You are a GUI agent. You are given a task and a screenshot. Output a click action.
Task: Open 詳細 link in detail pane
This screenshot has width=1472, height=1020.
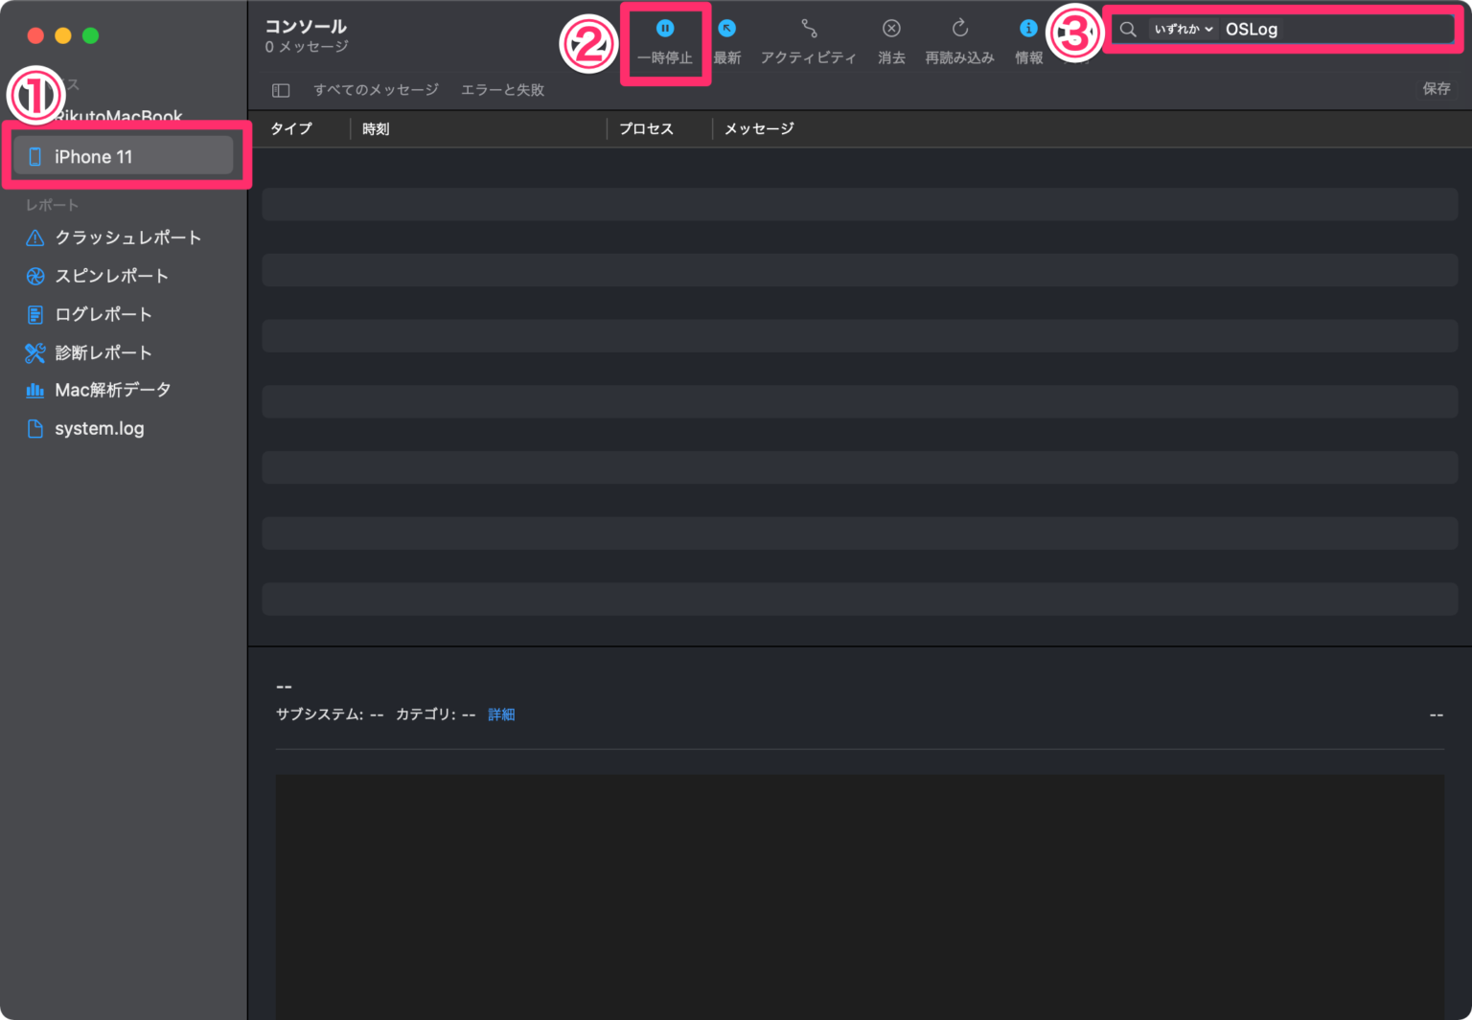tap(501, 714)
